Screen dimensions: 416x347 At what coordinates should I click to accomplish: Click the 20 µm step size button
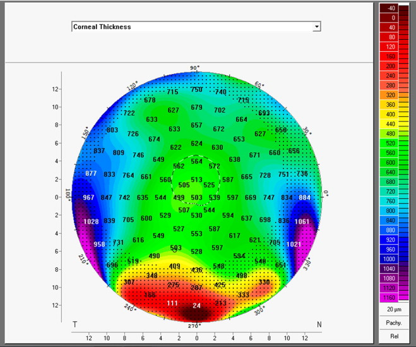pos(395,310)
